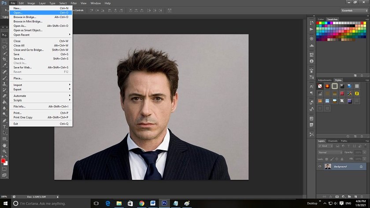The image size is (370, 208).
Task: Pick the first red swatch in Swatches
Action: point(318,23)
